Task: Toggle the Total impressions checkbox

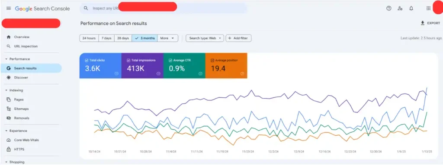Action: (x=128, y=60)
